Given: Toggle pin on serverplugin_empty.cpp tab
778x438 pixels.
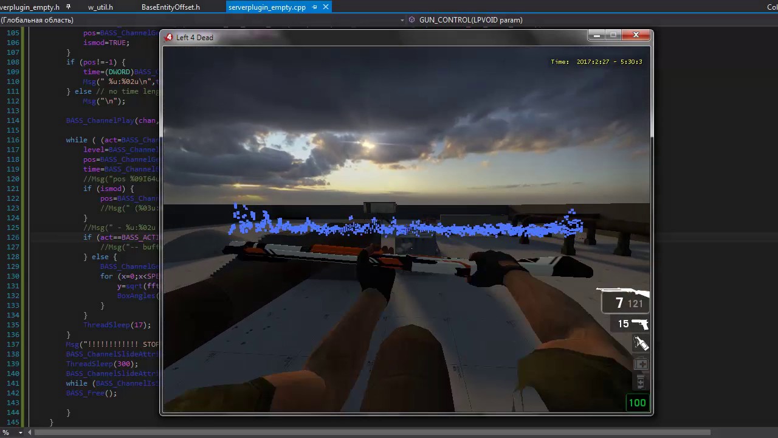Looking at the screenshot, I should point(314,7).
